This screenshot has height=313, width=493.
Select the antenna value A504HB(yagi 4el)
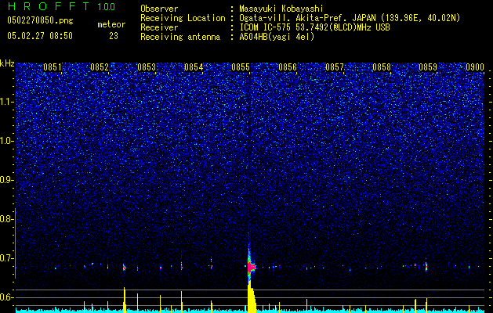tap(277, 37)
